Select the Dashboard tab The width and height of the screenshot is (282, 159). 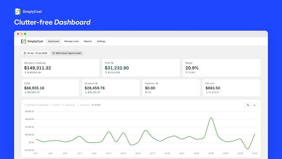click(x=53, y=41)
